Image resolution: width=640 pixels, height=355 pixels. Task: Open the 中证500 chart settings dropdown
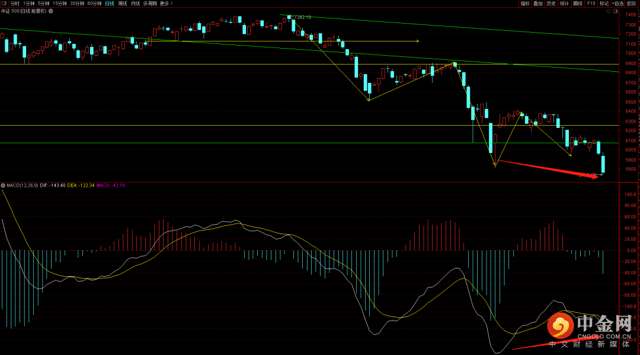51,11
